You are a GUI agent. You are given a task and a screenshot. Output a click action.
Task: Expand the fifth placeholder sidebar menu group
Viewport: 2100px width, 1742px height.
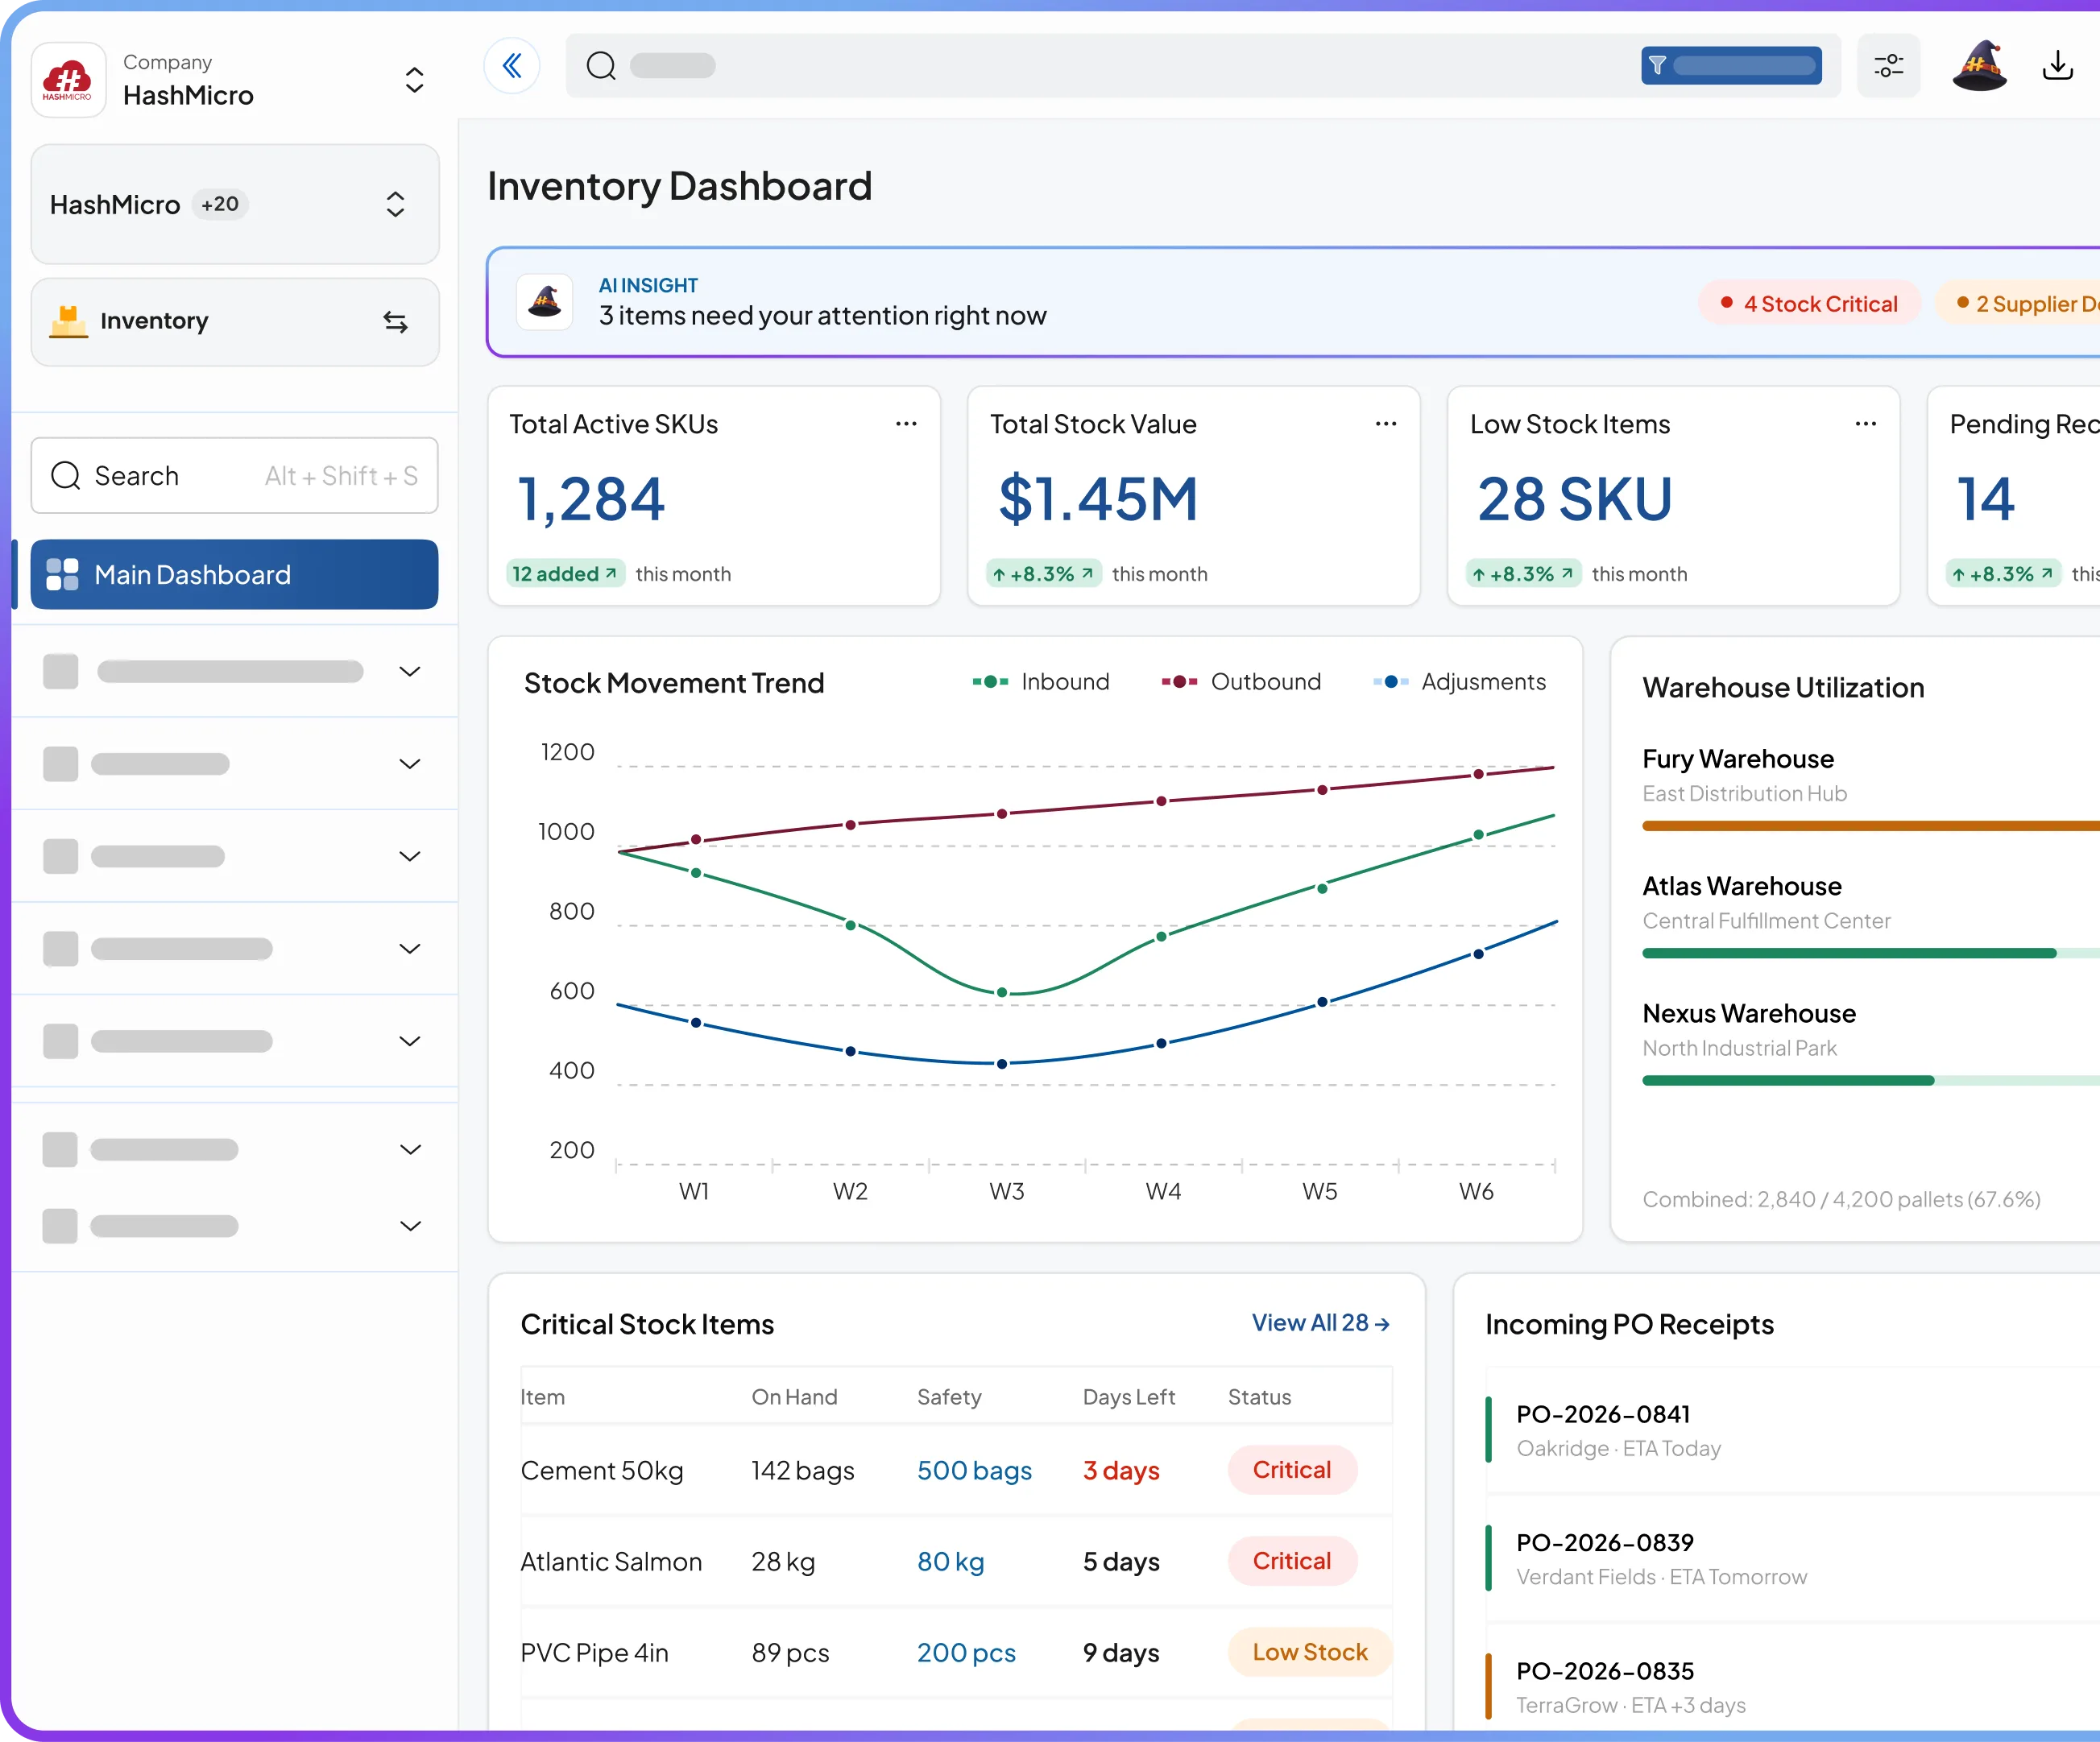coord(410,1041)
